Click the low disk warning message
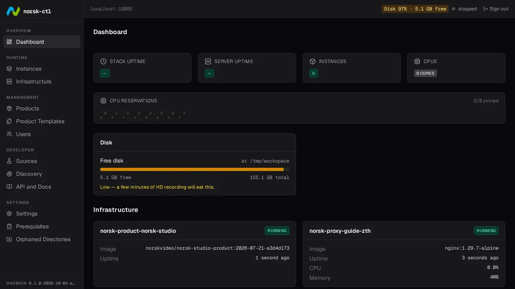 point(157,187)
